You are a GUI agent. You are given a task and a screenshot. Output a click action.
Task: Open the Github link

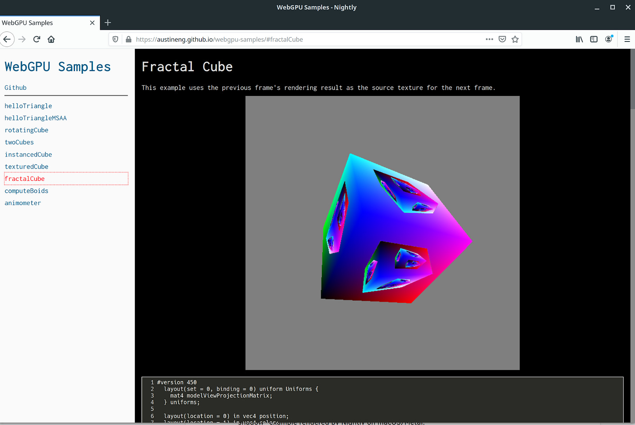[15, 87]
